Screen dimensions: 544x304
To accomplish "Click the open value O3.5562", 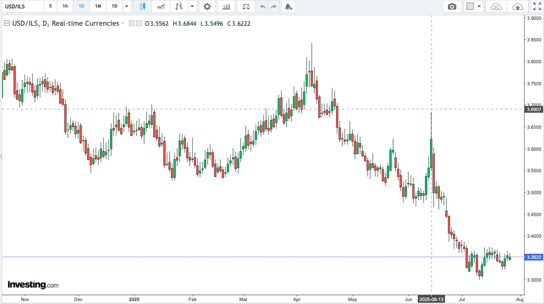I will tap(157, 23).
